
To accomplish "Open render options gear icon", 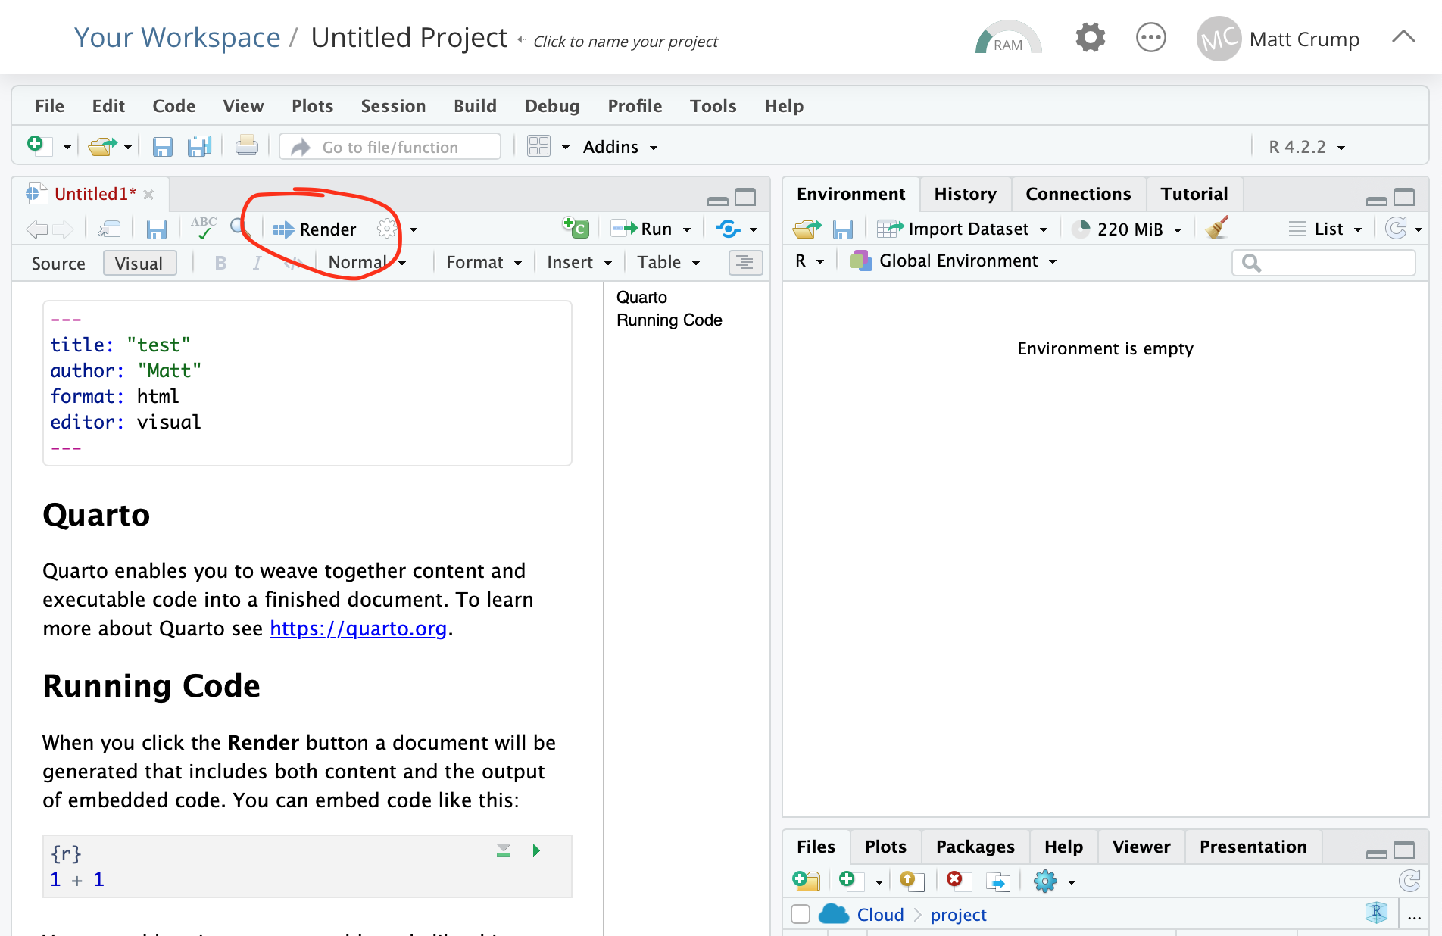I will pos(386,229).
